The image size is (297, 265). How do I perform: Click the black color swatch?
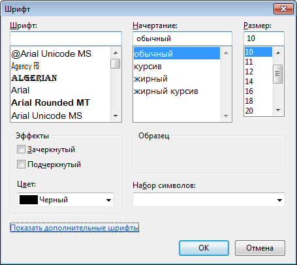[x=29, y=200]
